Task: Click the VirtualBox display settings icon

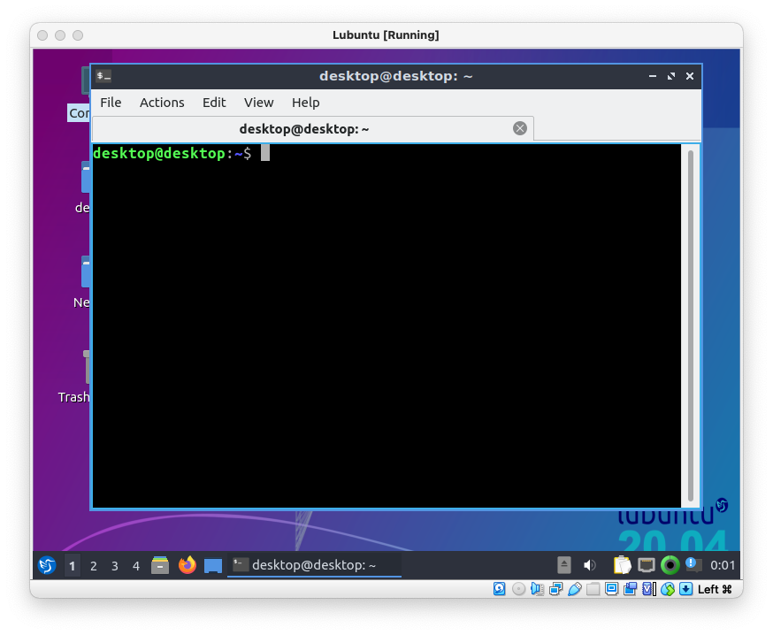Action: (x=612, y=589)
